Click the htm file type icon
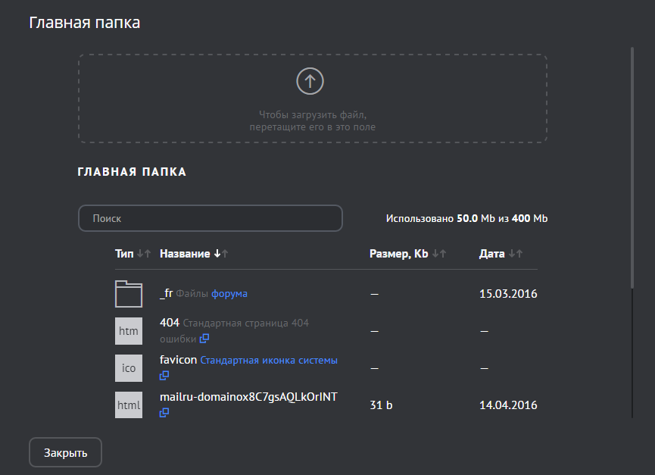The height and width of the screenshot is (475, 655). [129, 331]
